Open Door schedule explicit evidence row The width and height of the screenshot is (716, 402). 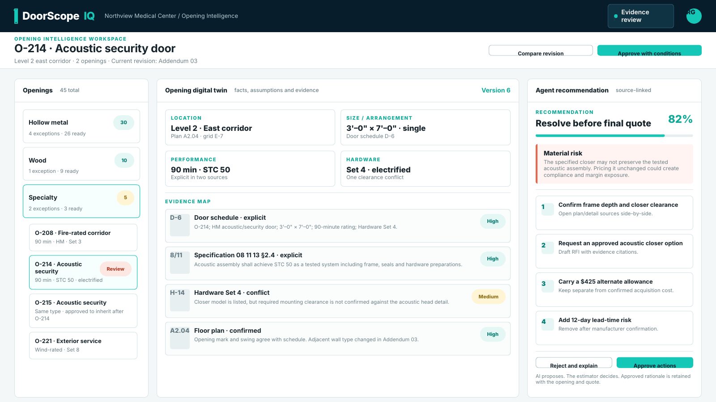click(x=338, y=226)
